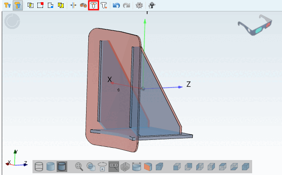Click the zoom-to-fit magnifier icon
The width and height of the screenshot is (282, 175).
pos(79,167)
